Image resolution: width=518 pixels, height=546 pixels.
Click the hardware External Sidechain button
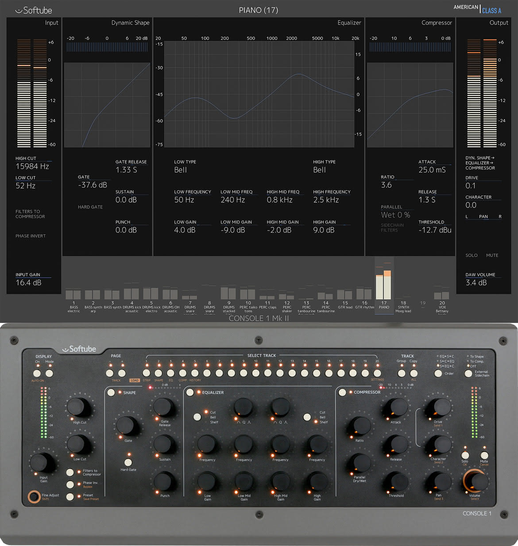(x=468, y=373)
